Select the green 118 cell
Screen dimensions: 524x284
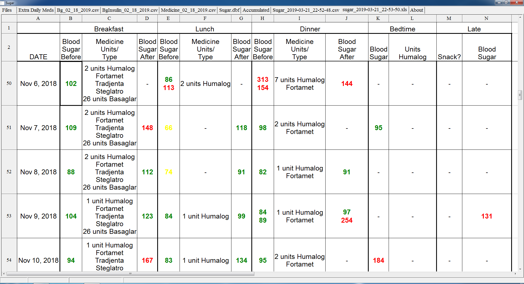coord(242,128)
